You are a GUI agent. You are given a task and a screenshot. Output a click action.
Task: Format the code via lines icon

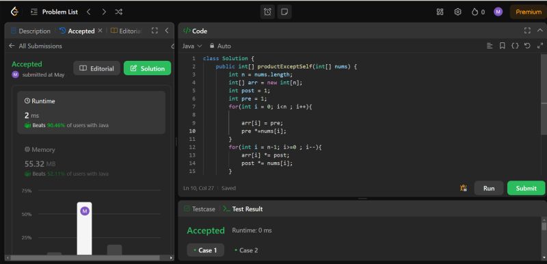(490, 46)
